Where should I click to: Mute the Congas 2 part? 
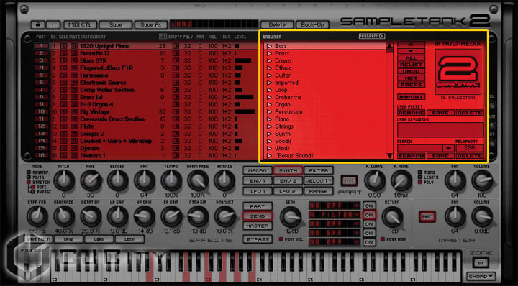[74, 134]
